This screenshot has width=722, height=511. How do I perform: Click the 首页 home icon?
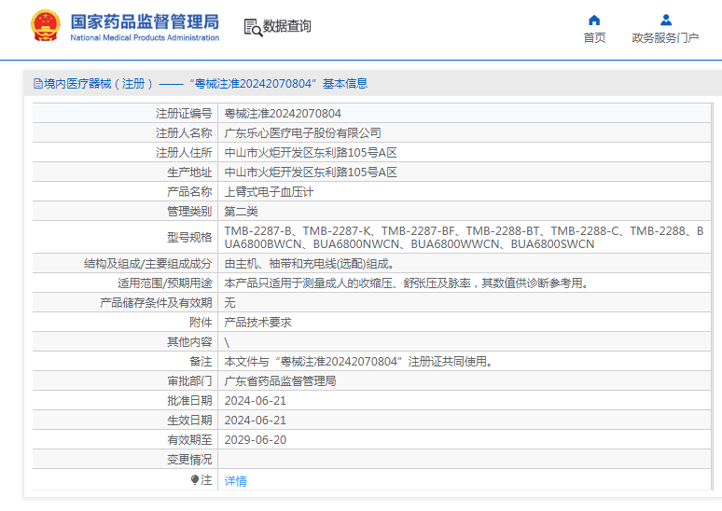pyautogui.click(x=594, y=20)
